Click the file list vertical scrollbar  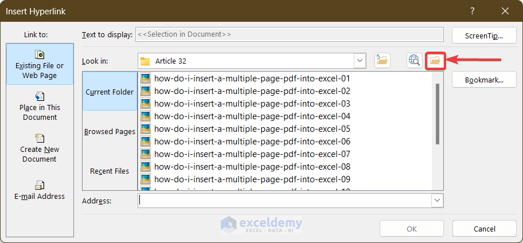[x=438, y=113]
